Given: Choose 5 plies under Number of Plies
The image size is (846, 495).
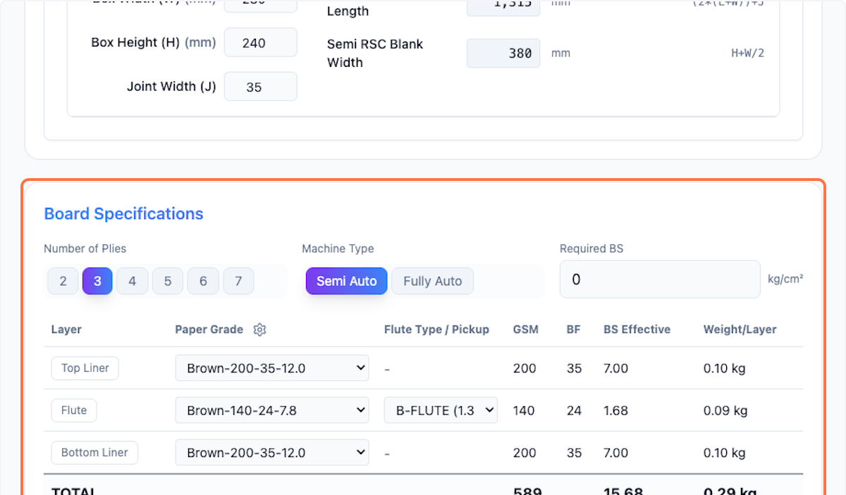Looking at the screenshot, I should click(168, 280).
